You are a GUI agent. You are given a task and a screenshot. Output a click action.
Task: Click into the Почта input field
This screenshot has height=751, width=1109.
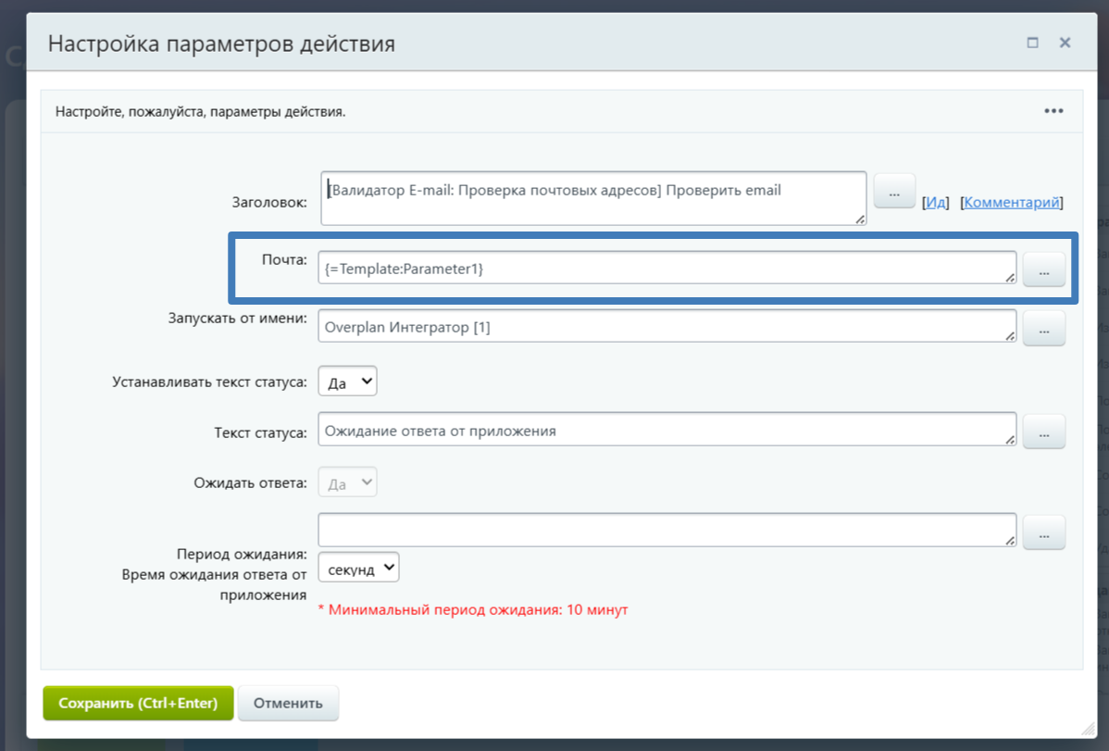coord(666,268)
